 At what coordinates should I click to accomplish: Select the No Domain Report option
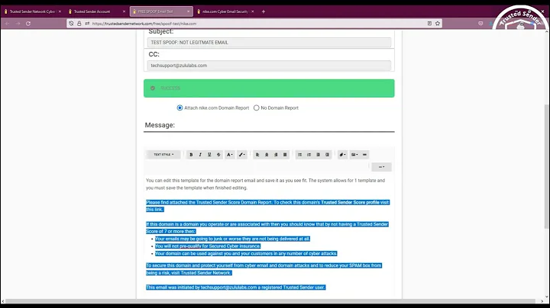pos(257,107)
